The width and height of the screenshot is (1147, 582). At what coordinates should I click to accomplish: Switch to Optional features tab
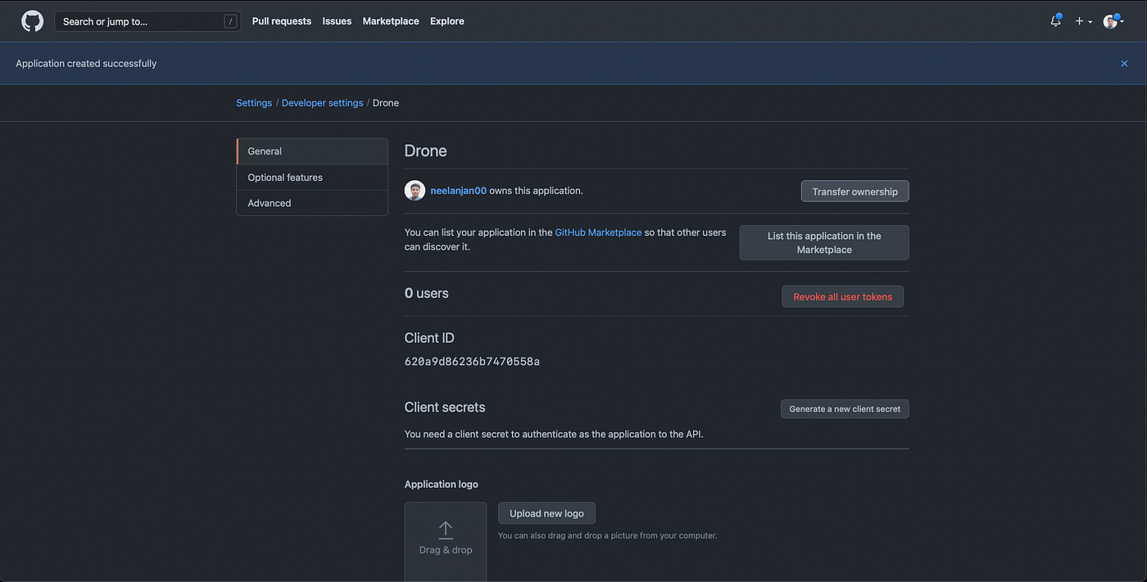pyautogui.click(x=312, y=178)
